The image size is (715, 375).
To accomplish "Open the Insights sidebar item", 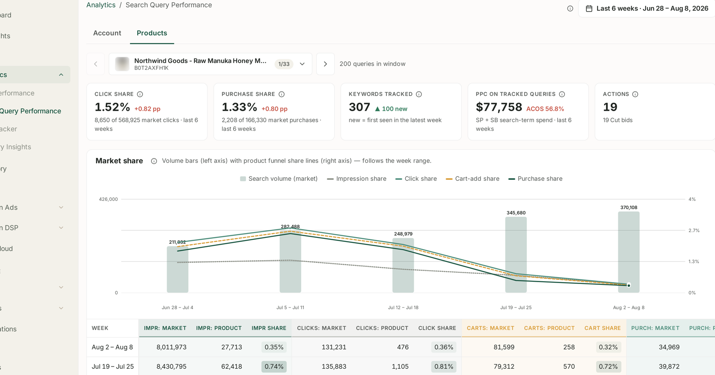I will [16, 147].
